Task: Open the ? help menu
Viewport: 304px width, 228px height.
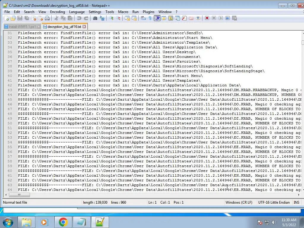Action: (176, 12)
